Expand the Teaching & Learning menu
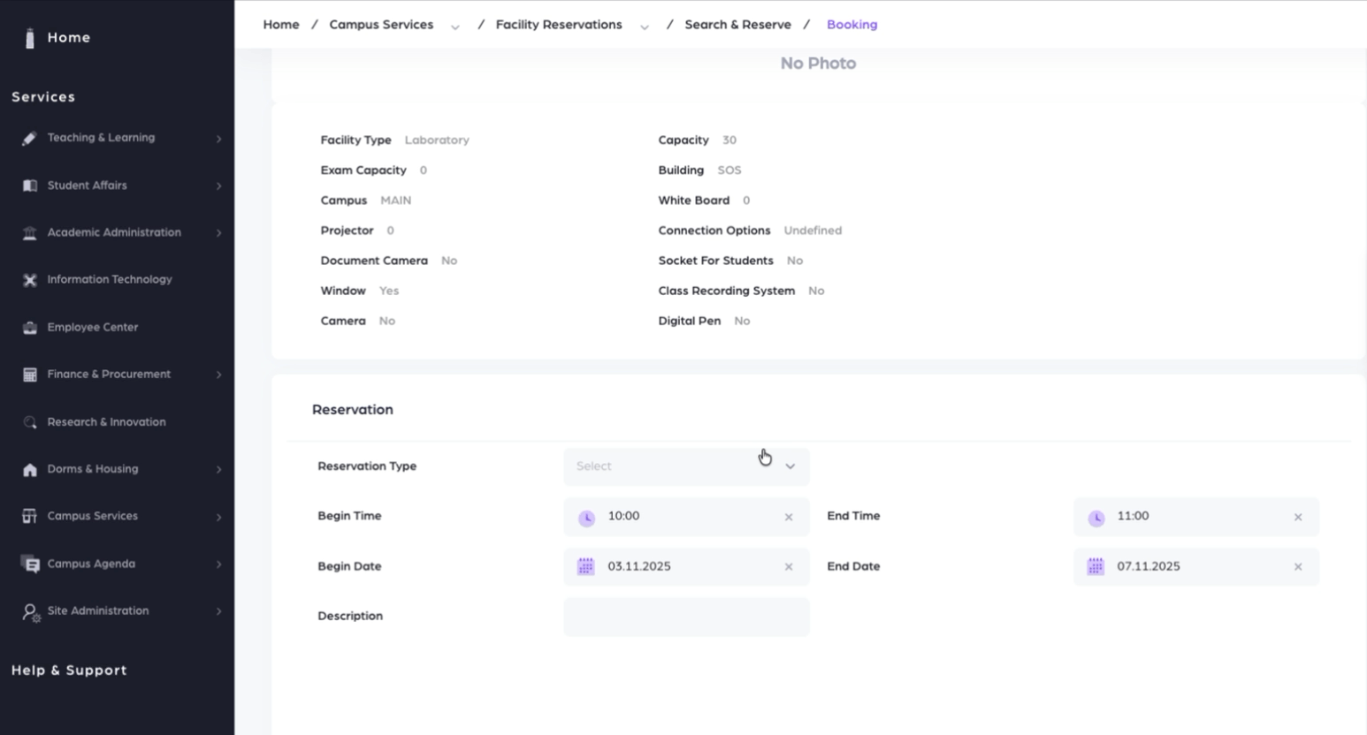1367x735 pixels. tap(101, 138)
